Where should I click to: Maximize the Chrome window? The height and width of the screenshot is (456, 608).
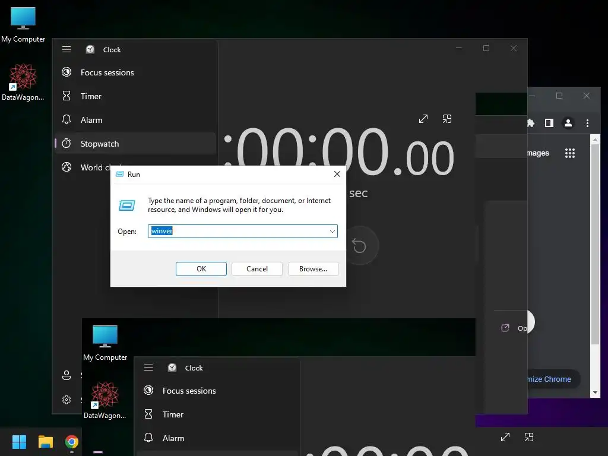[559, 96]
